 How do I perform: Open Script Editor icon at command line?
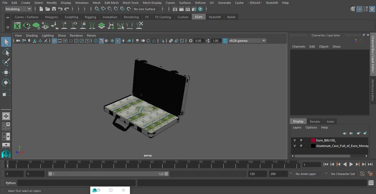[371, 183]
